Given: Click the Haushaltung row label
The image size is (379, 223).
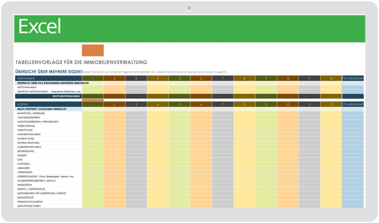Looking at the screenshot, I should pyautogui.click(x=26, y=139).
